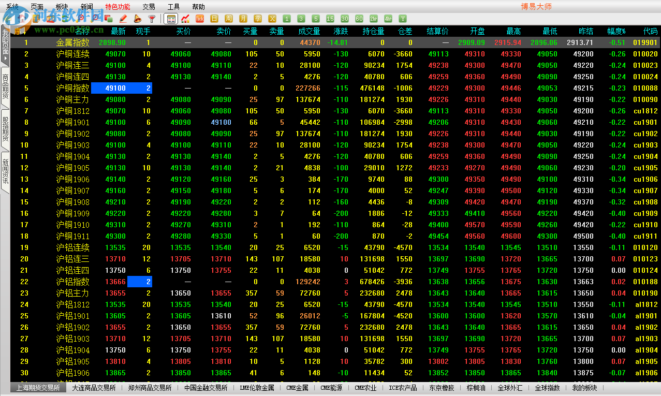
Task: Select the 3-minute period icon
Action: tap(301, 19)
